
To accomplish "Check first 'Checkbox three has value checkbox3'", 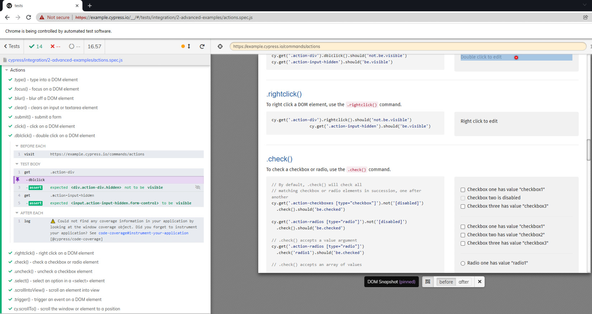I will pos(463,206).
